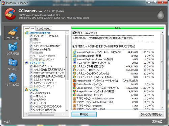Image resolution: width=169 pixels, height=126 pixels.
Task: Click the green 100% progress bar
Action: click(118, 28)
